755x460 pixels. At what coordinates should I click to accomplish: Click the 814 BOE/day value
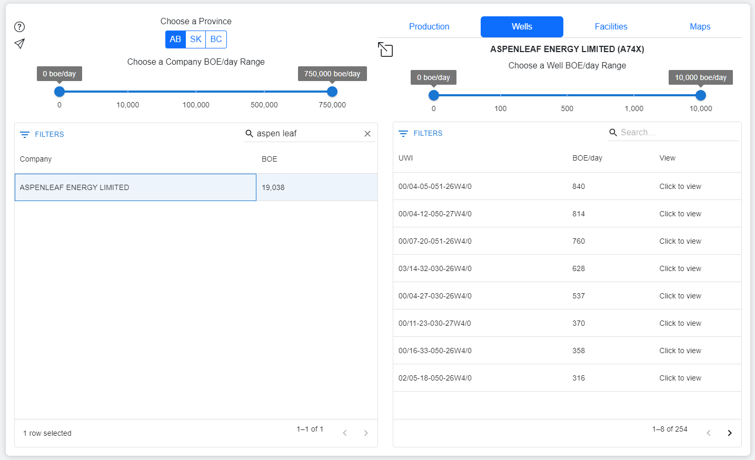579,214
